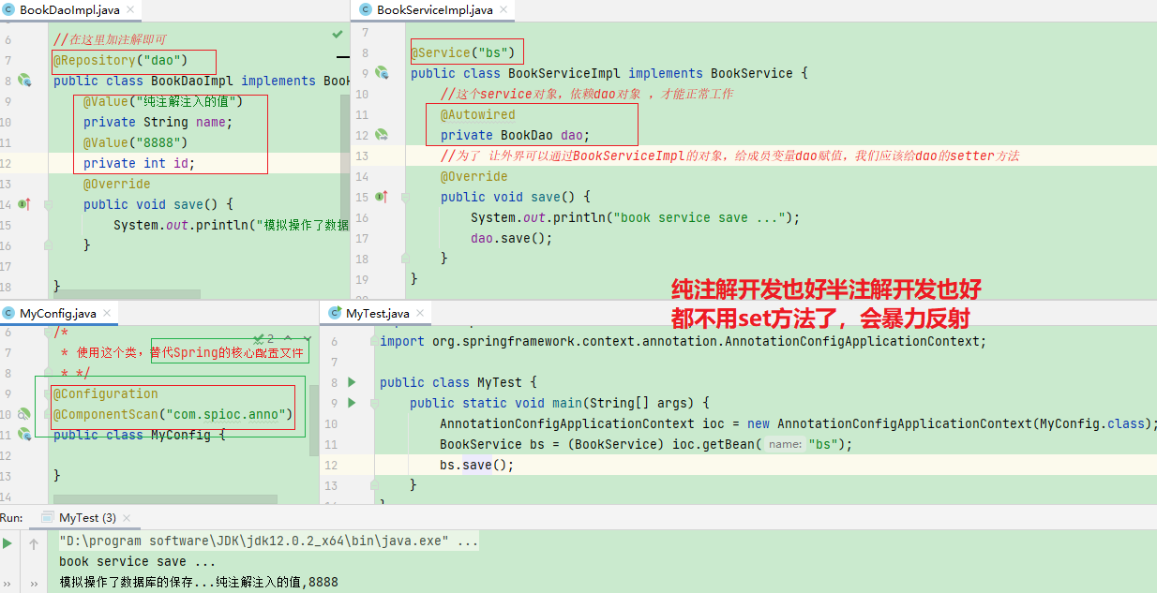Go to next highlighted problem in MyConfig editor
The image size is (1157, 593).
306,339
